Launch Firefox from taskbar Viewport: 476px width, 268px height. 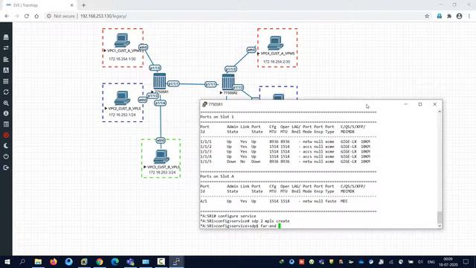[x=54, y=261]
